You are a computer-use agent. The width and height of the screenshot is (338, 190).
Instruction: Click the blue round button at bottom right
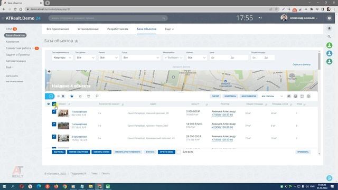tap(329, 178)
